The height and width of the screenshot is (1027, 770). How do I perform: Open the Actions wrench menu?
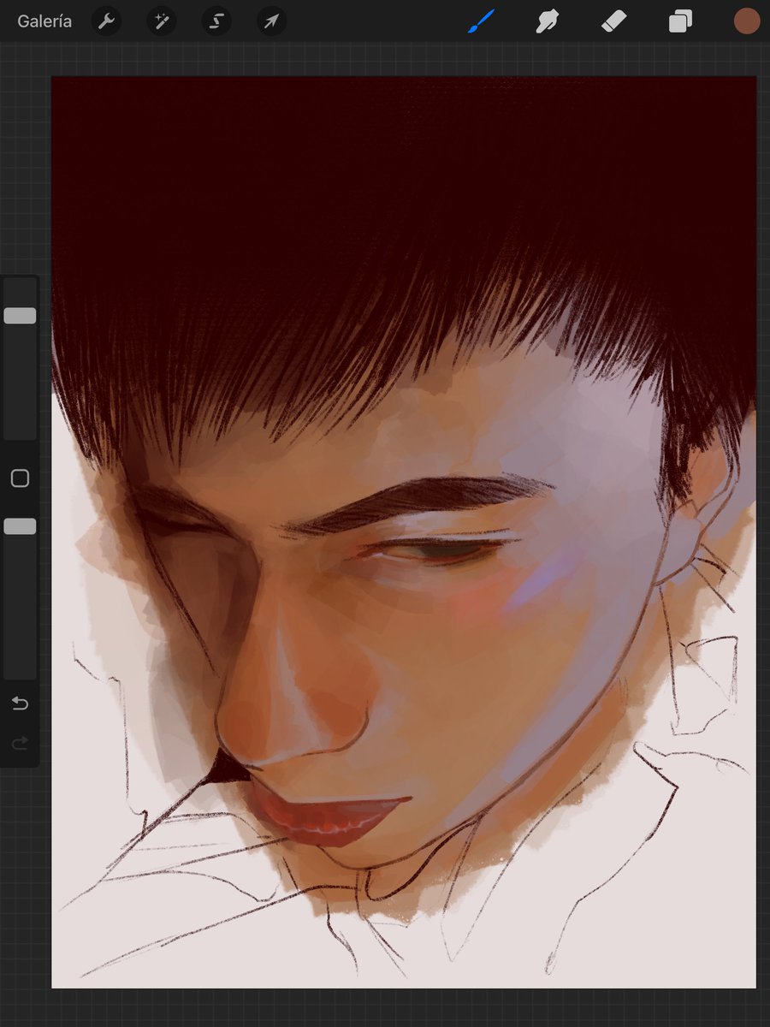[106, 21]
